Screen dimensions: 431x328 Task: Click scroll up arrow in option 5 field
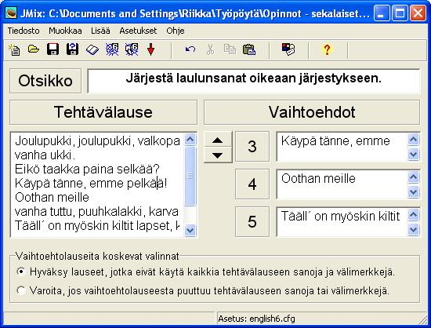pyautogui.click(x=414, y=215)
